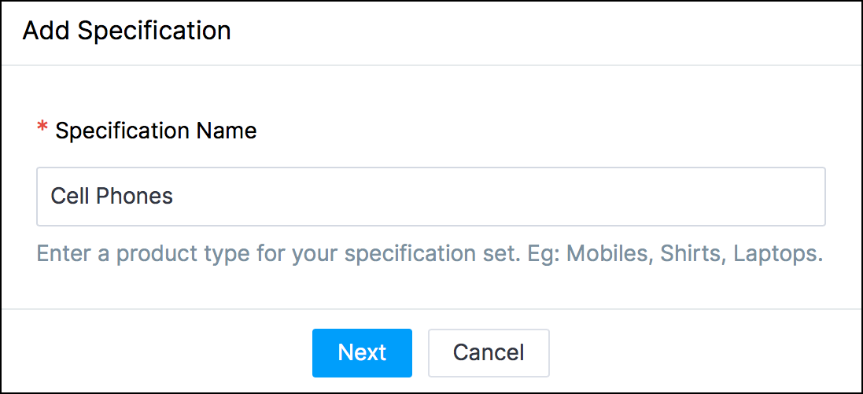Click "specification set" in the hint line
863x394 pixels.
(x=437, y=255)
